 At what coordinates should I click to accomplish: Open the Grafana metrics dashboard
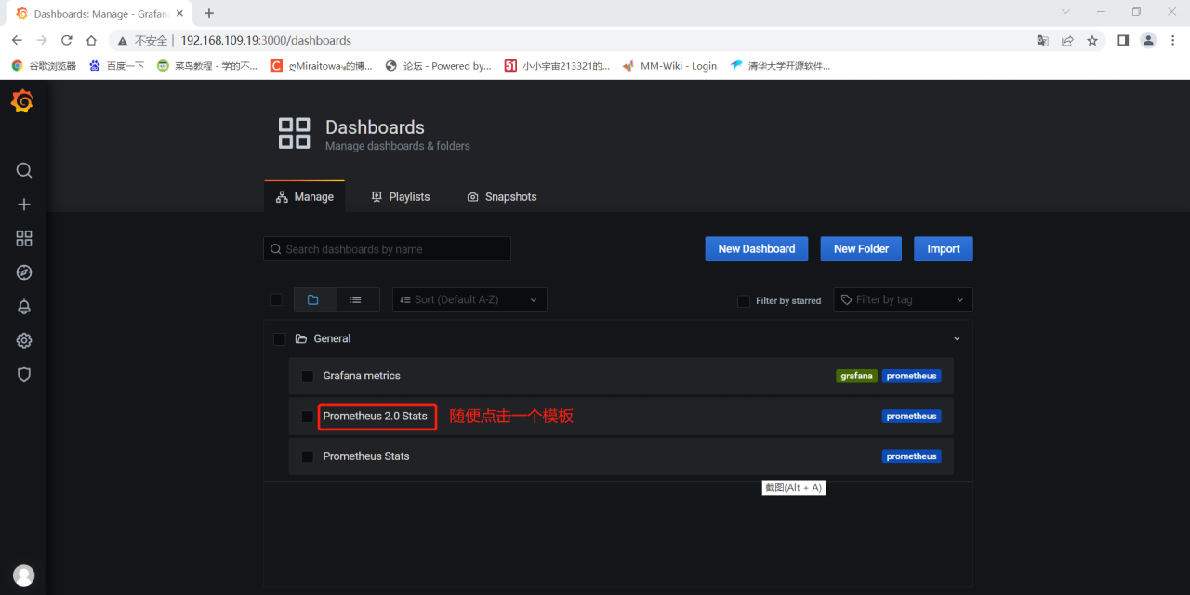pos(362,376)
